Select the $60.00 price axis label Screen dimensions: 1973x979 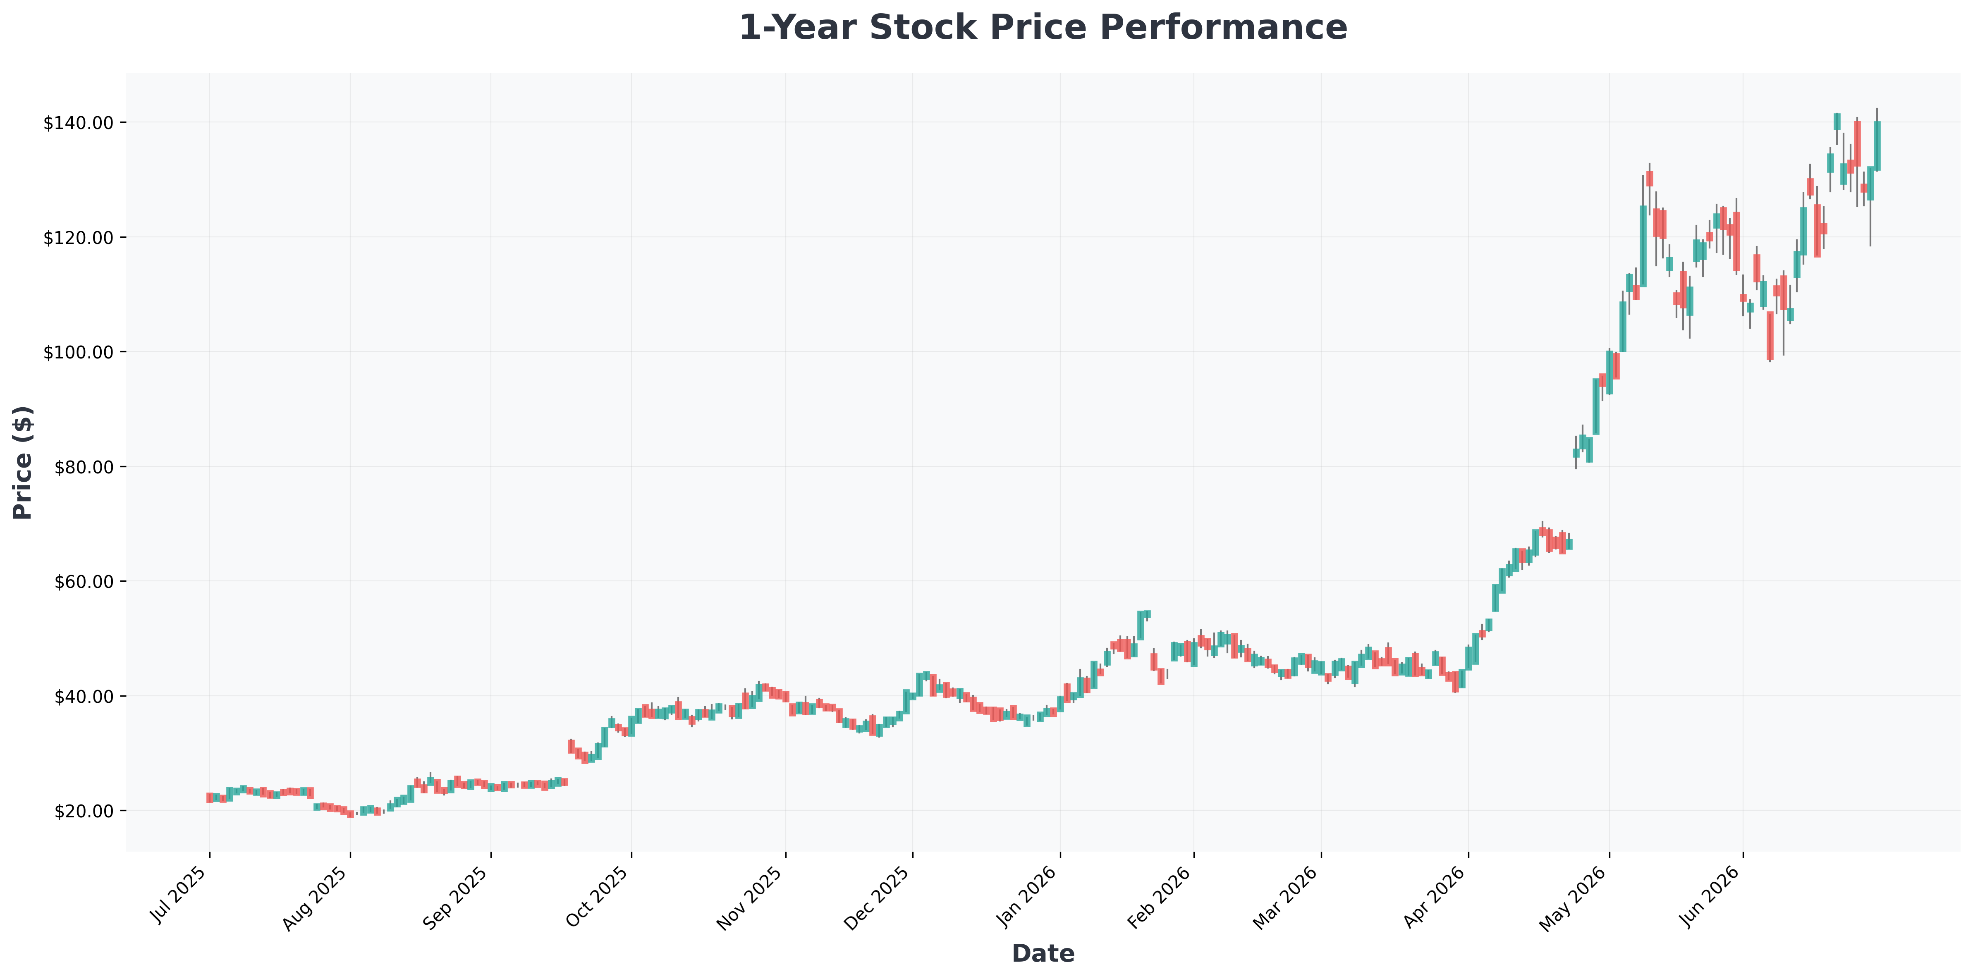click(x=84, y=582)
